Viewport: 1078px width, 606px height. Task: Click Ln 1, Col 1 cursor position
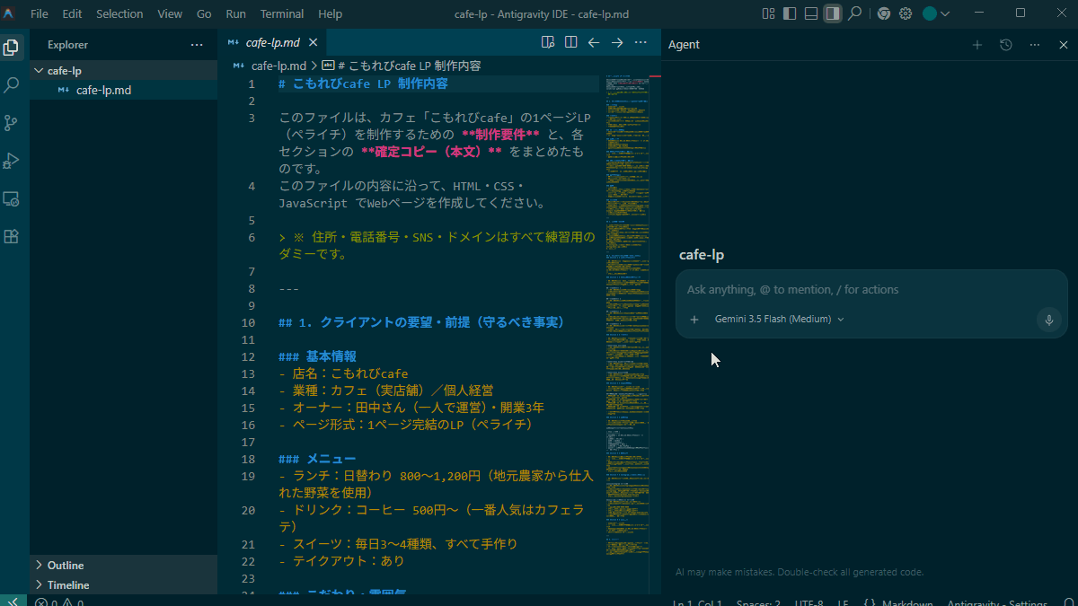697,603
